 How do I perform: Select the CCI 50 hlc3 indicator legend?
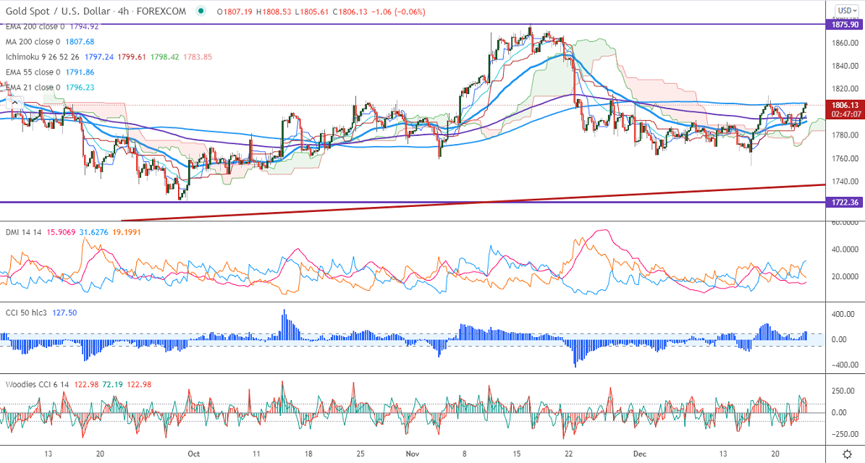point(26,313)
